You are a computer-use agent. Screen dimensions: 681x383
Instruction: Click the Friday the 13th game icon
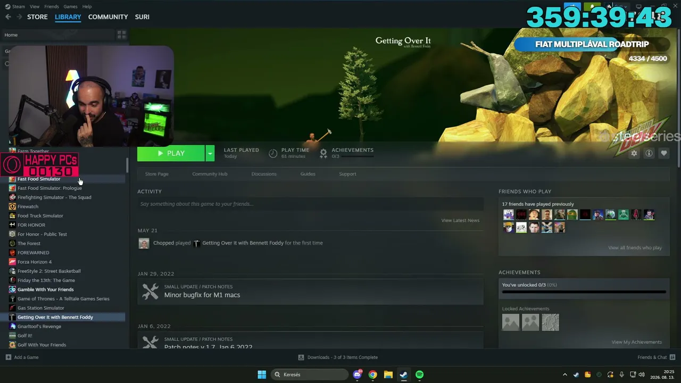tap(12, 280)
